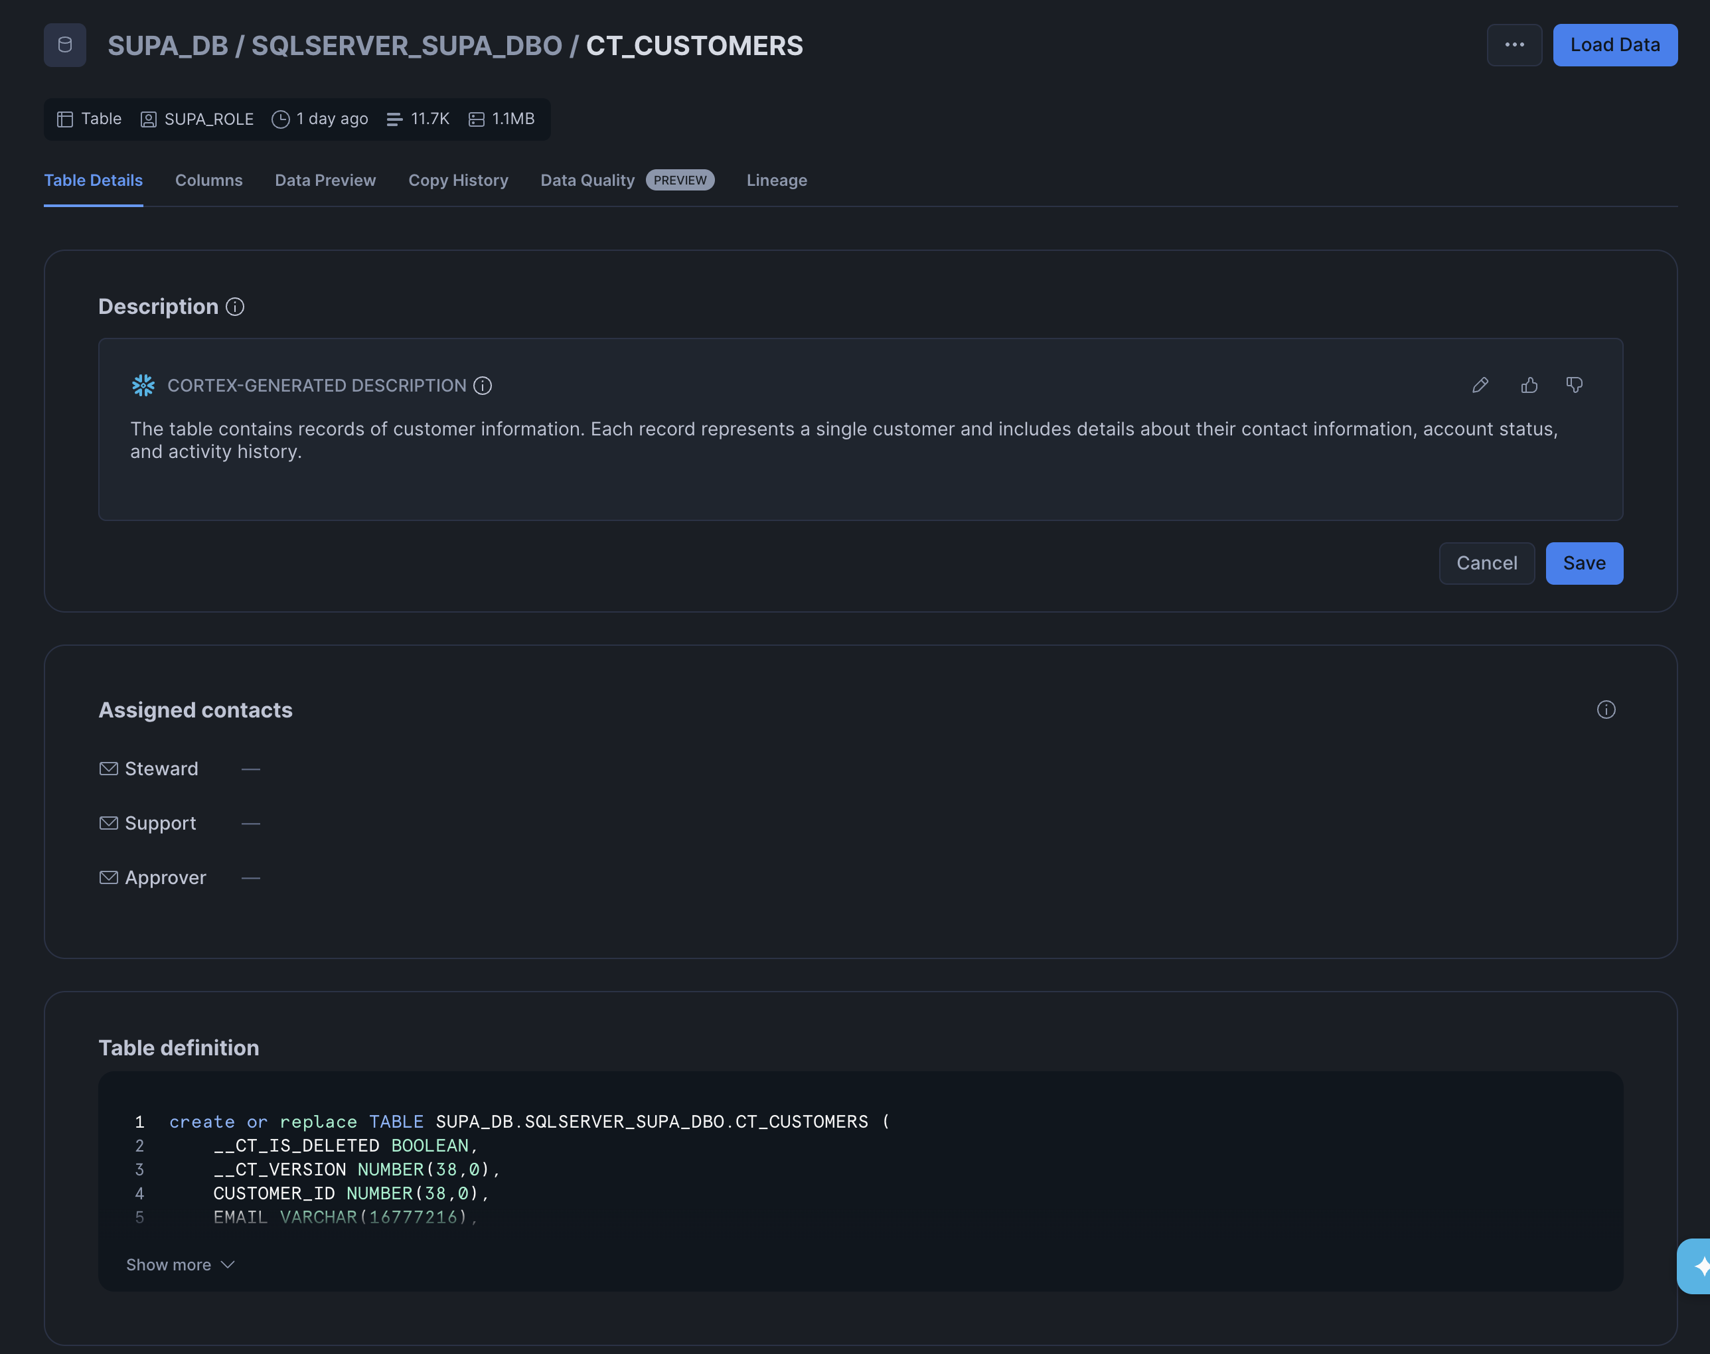The height and width of the screenshot is (1354, 1710).
Task: Save the generated description
Action: pyautogui.click(x=1583, y=564)
